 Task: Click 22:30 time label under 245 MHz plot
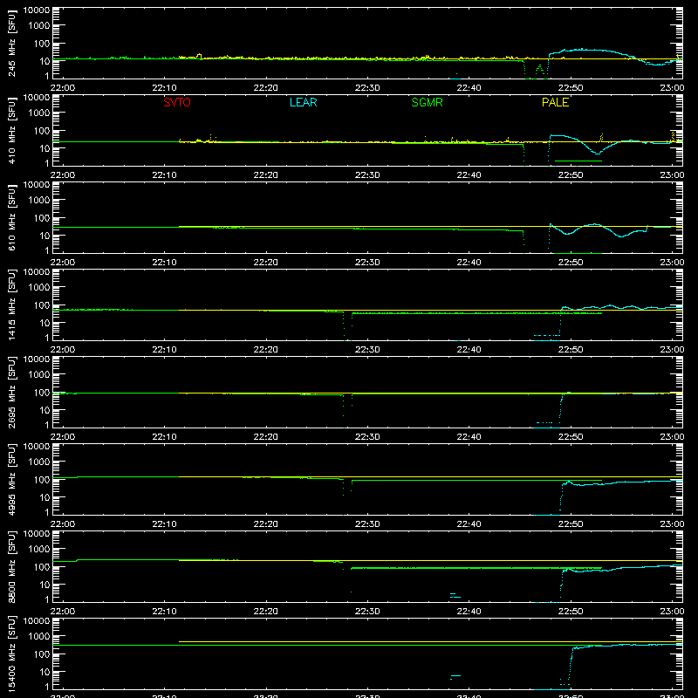coord(367,88)
